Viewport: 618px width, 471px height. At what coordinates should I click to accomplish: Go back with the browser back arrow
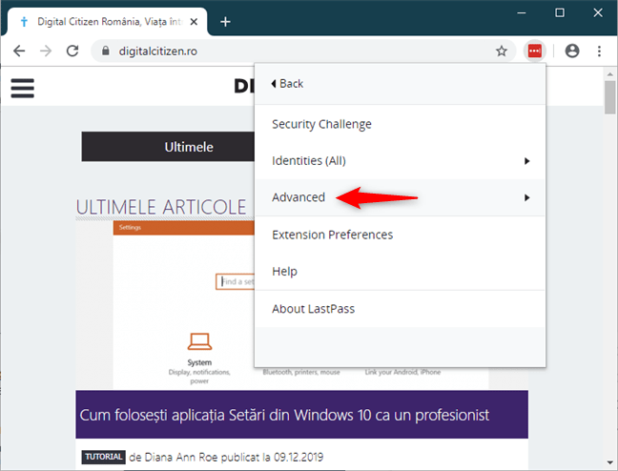pyautogui.click(x=19, y=51)
